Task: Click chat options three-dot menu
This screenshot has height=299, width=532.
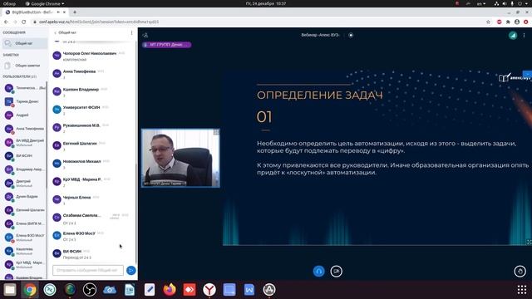Action: 131,33
